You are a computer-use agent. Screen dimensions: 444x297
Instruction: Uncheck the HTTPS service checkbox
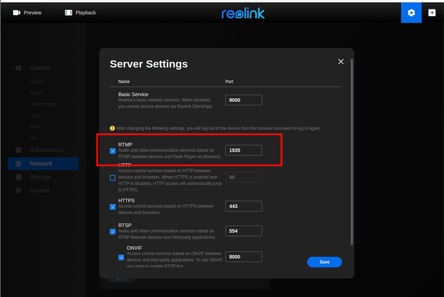pos(113,207)
